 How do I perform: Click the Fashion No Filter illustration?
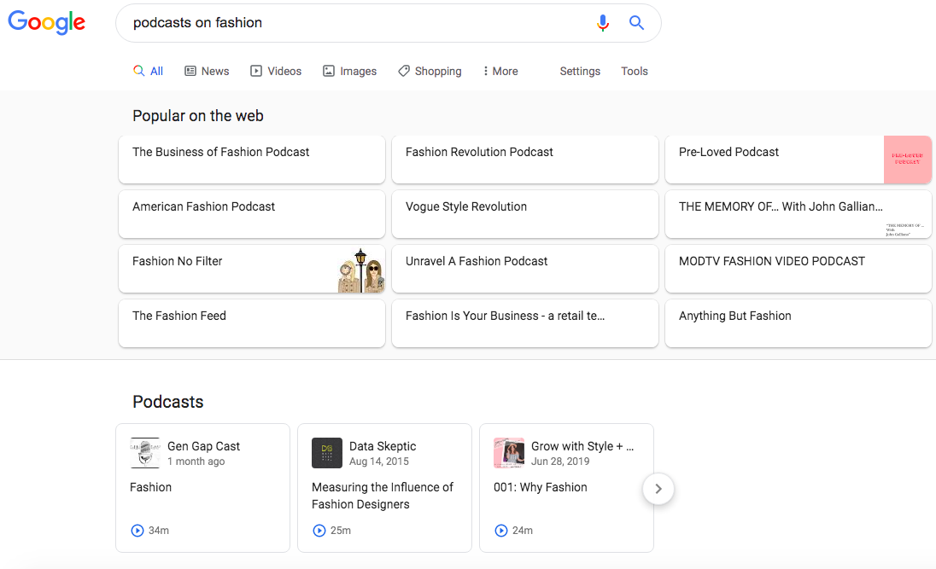361,270
